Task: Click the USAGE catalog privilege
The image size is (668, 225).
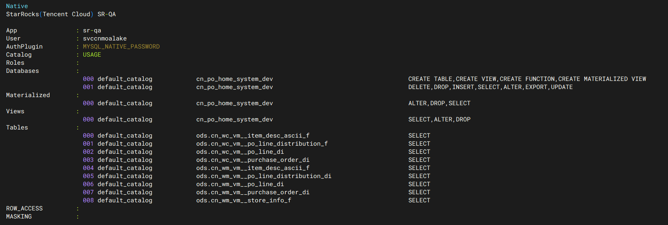Action: point(92,55)
